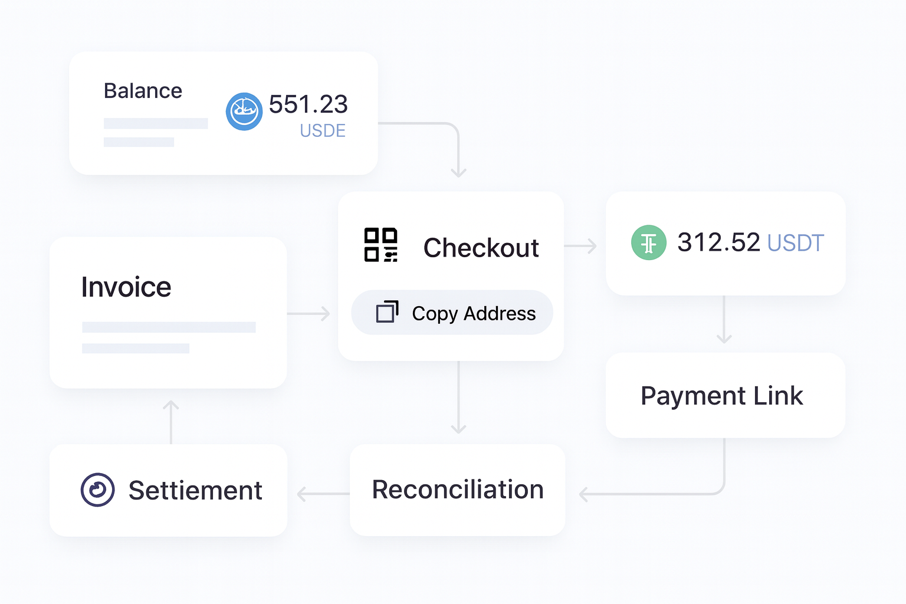Viewport: 906px width, 604px height.
Task: Click the blue USDE coin icon
Action: (244, 111)
